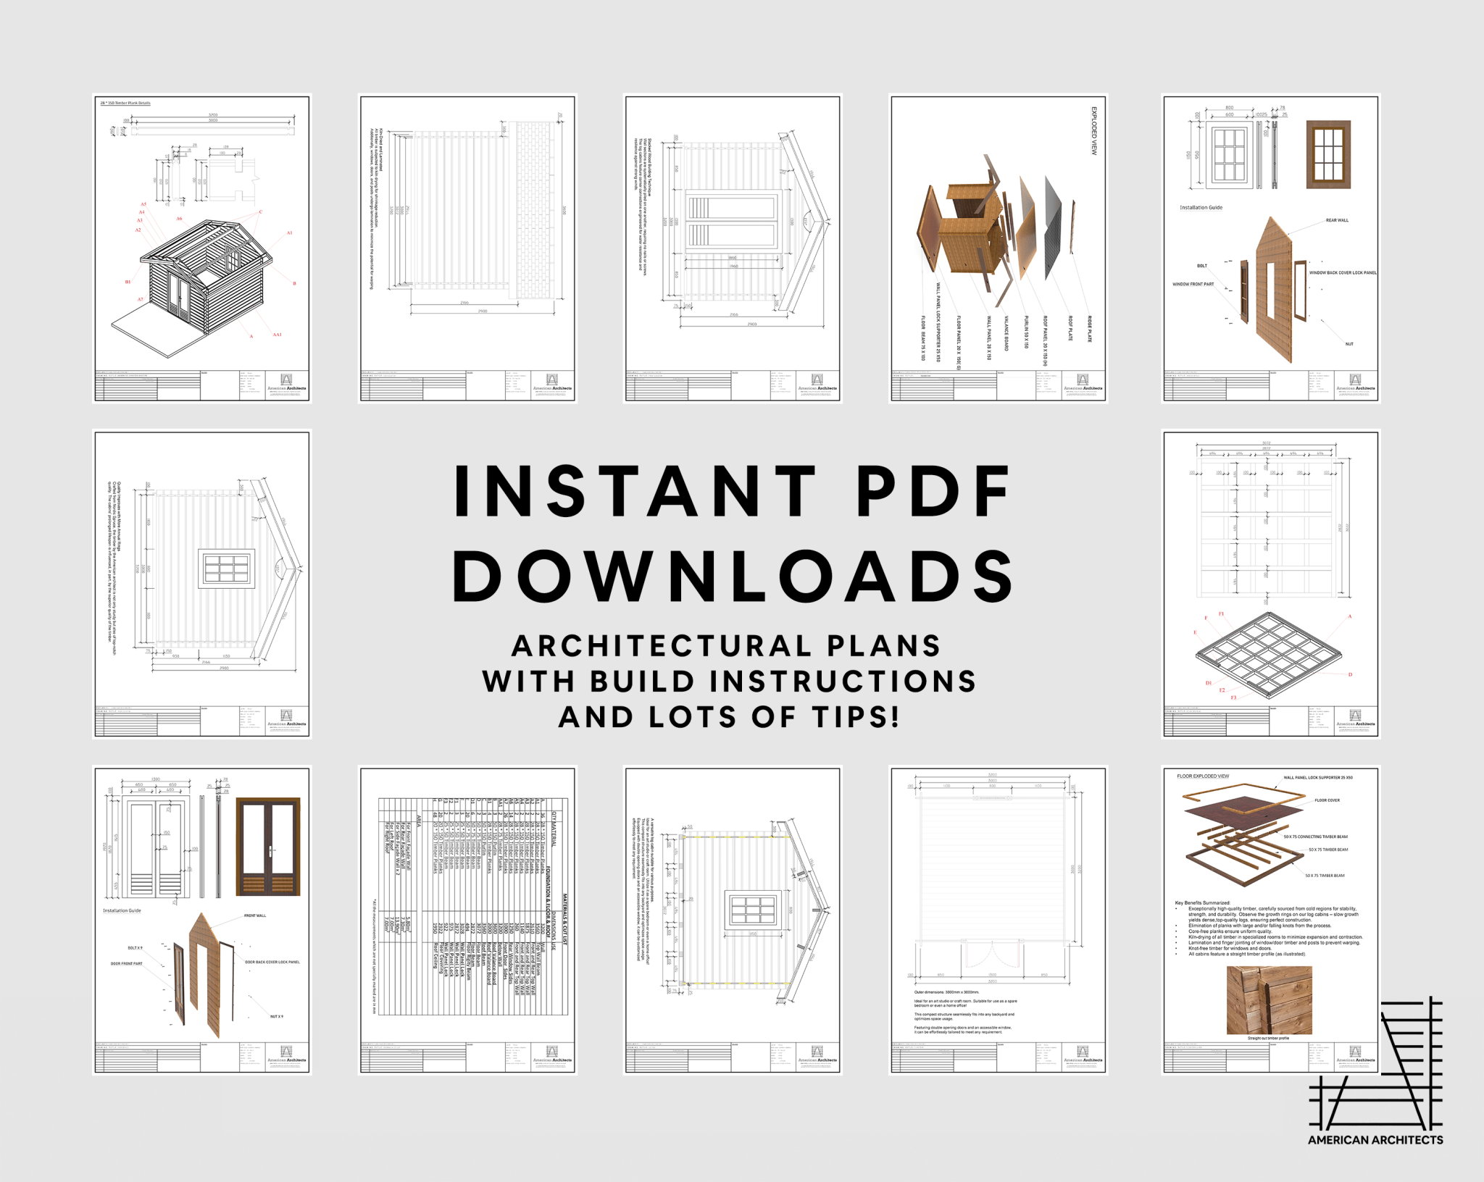Select the floor frame grid plan page
This screenshot has height=1182, width=1484.
(1270, 584)
